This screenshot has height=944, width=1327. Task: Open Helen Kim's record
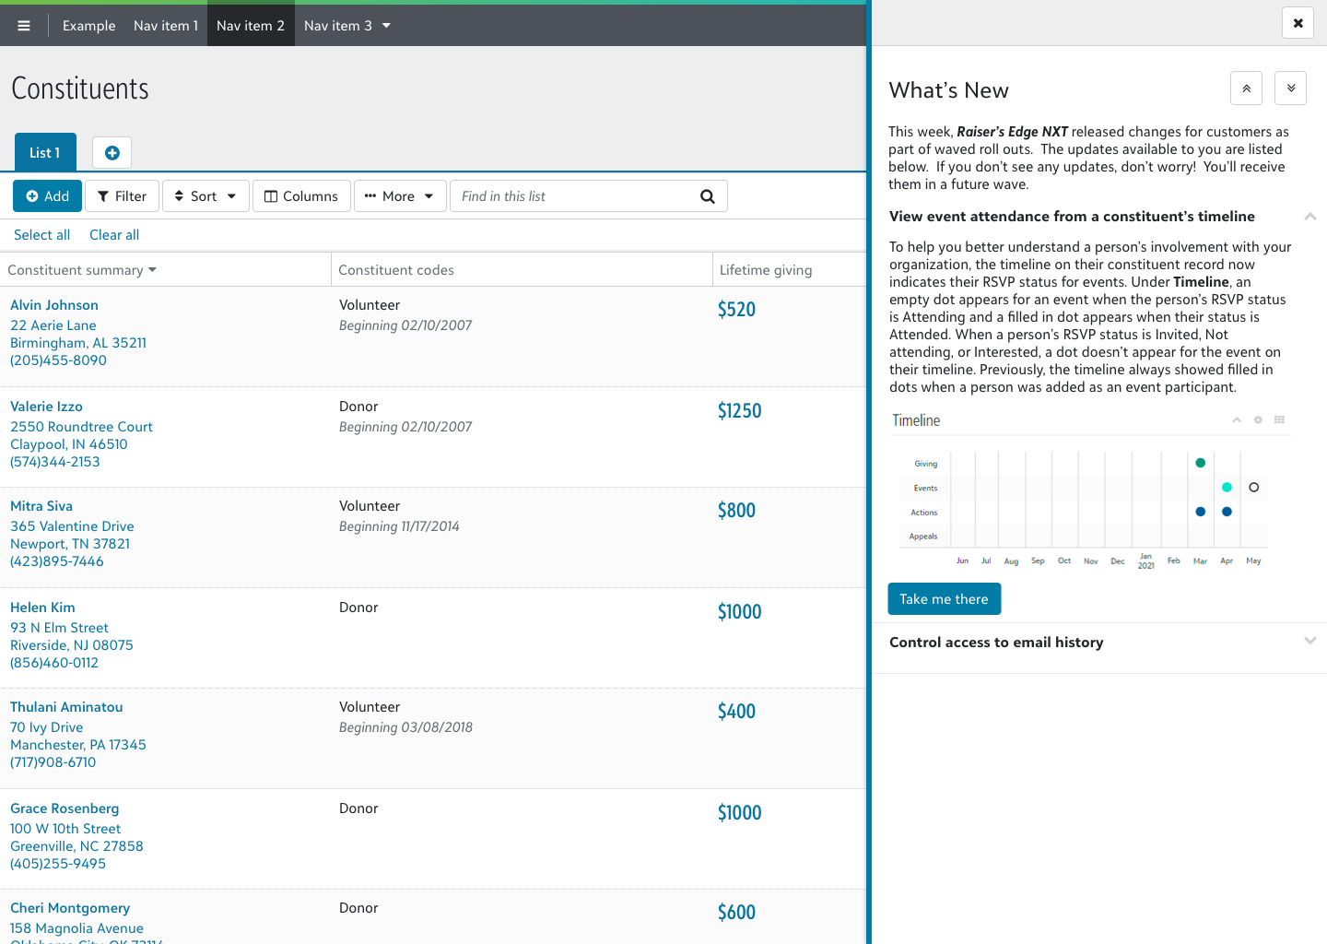pos(42,608)
